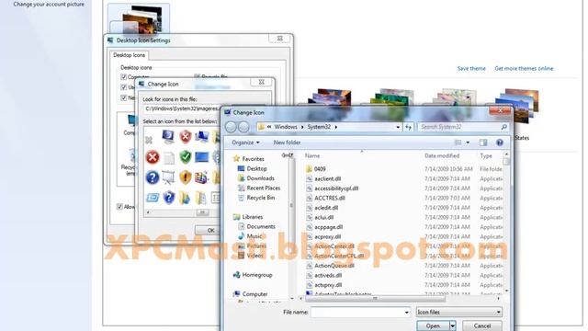The width and height of the screenshot is (588, 331).
Task: Select the red circle X error icon
Action: (x=153, y=157)
